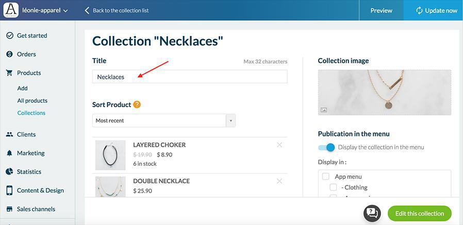The height and width of the screenshot is (225, 463).
Task: Open the Most recent sort dropdown
Action: (x=164, y=120)
